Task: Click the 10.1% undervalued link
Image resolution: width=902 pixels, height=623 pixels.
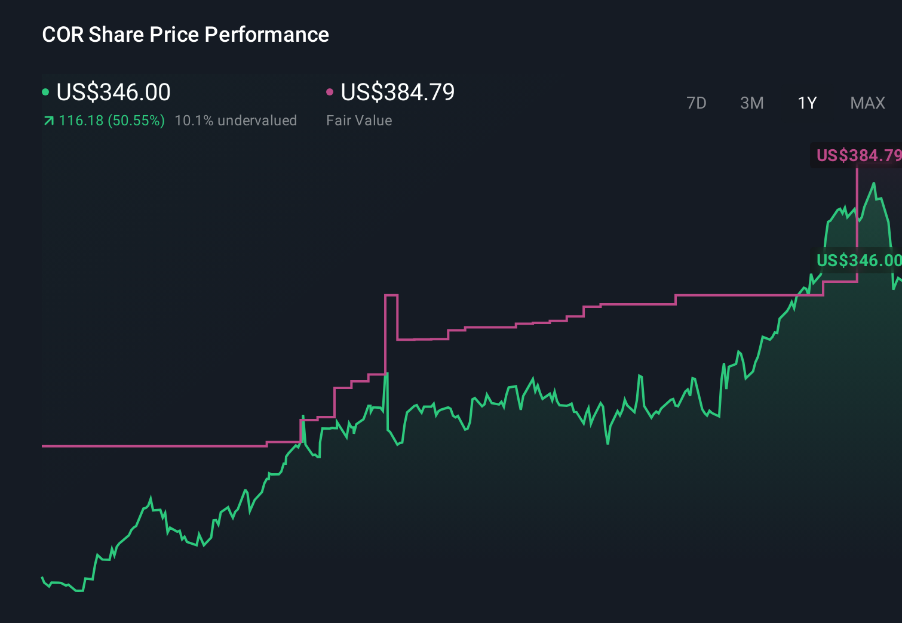Action: coord(236,120)
